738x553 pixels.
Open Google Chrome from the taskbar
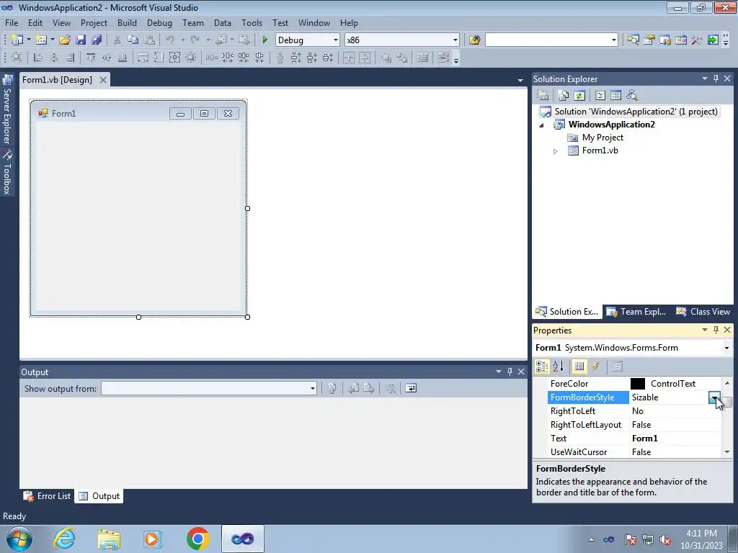tap(197, 539)
